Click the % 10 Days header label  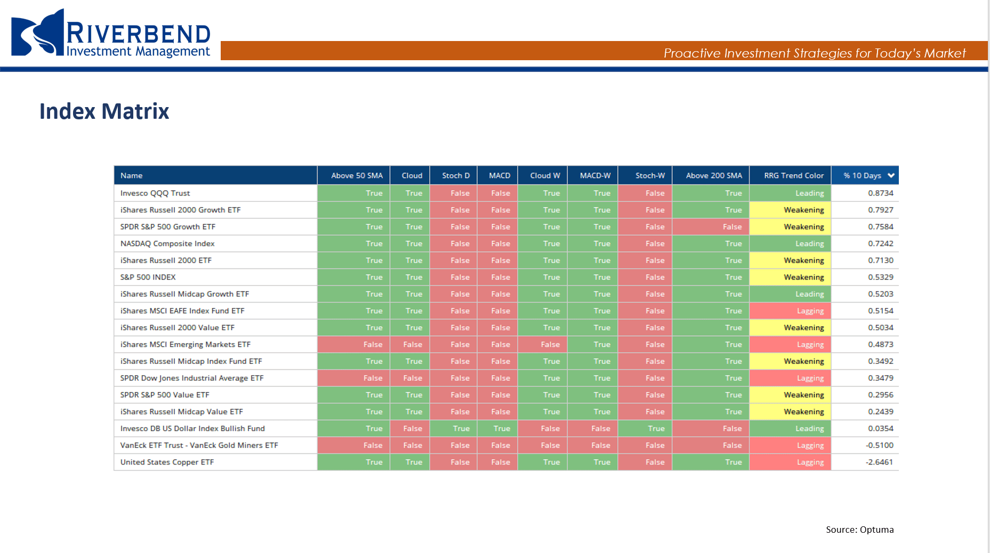[862, 175]
